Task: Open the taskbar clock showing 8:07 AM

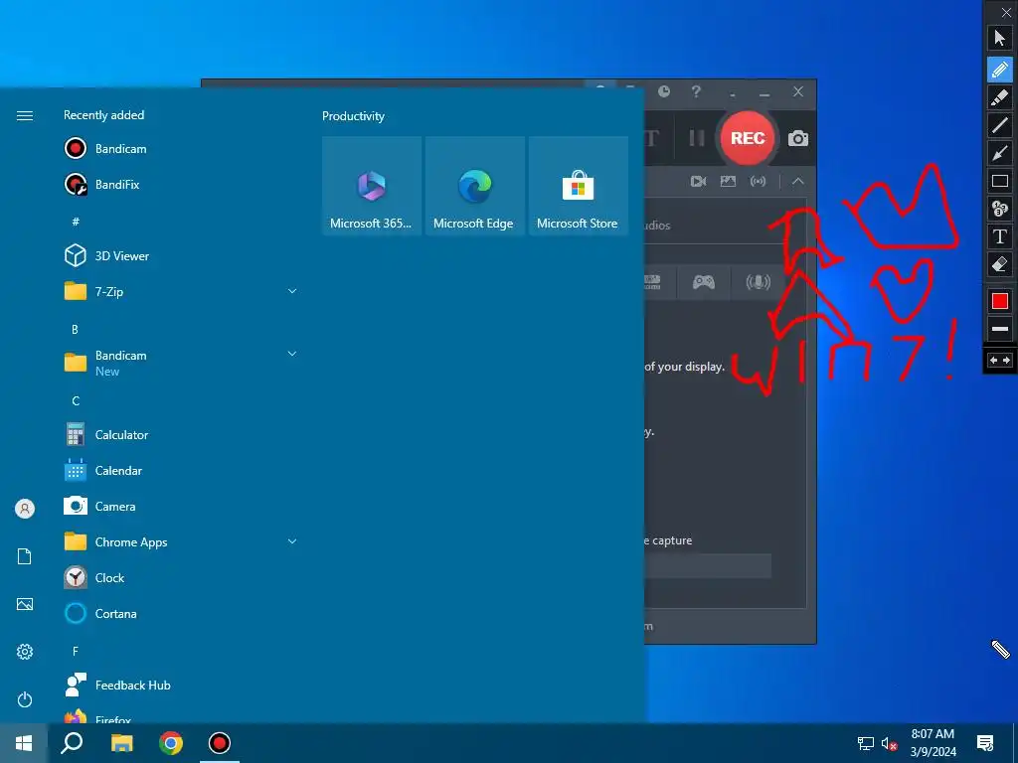Action: coord(933,743)
